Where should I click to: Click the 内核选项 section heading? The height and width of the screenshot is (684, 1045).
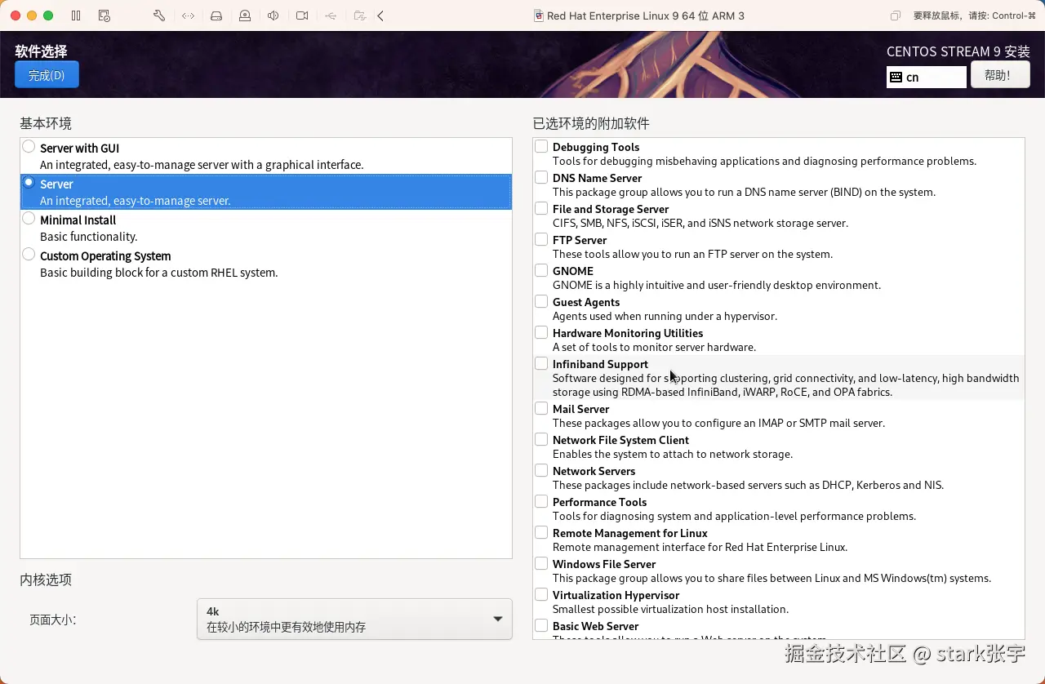46,580
